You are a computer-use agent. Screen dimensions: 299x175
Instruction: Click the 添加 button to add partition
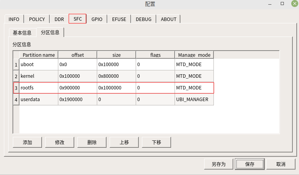click(27, 142)
